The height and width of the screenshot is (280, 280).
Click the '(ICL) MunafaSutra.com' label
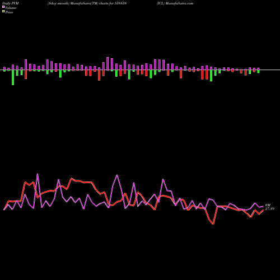click(x=175, y=3)
